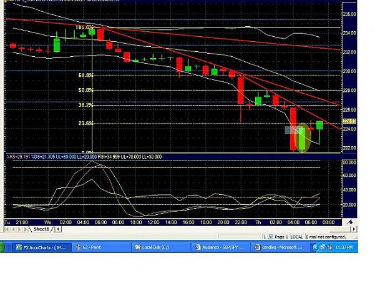Click the 'We' day marker on time axis
This screenshot has height=293, width=390.
pyautogui.click(x=48, y=222)
